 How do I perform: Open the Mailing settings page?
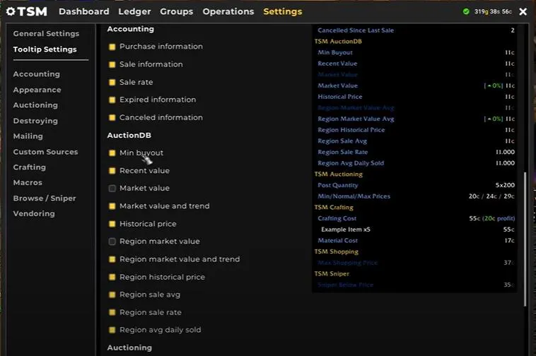tap(28, 136)
